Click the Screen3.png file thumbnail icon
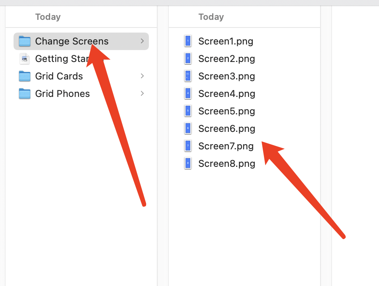The width and height of the screenshot is (379, 286). [x=188, y=76]
